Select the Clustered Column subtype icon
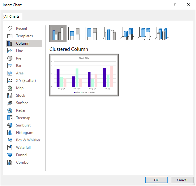The image size is (196, 186). (x=58, y=33)
